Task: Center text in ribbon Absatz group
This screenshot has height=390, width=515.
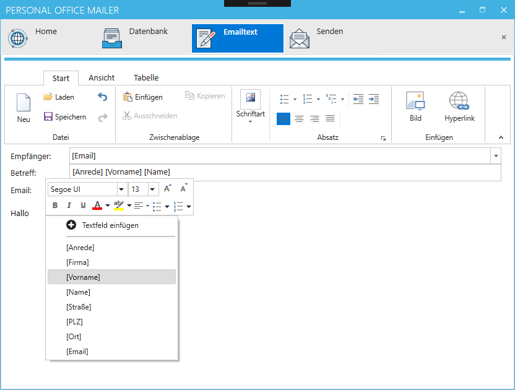Action: [299, 119]
